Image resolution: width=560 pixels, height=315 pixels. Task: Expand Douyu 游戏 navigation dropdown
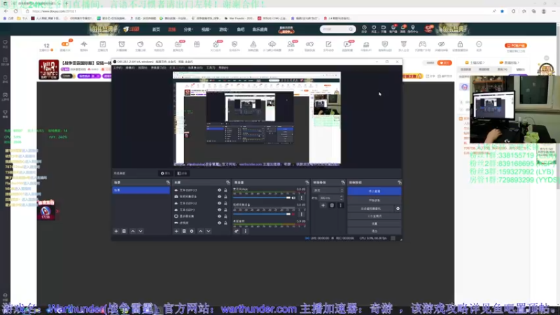click(x=223, y=29)
